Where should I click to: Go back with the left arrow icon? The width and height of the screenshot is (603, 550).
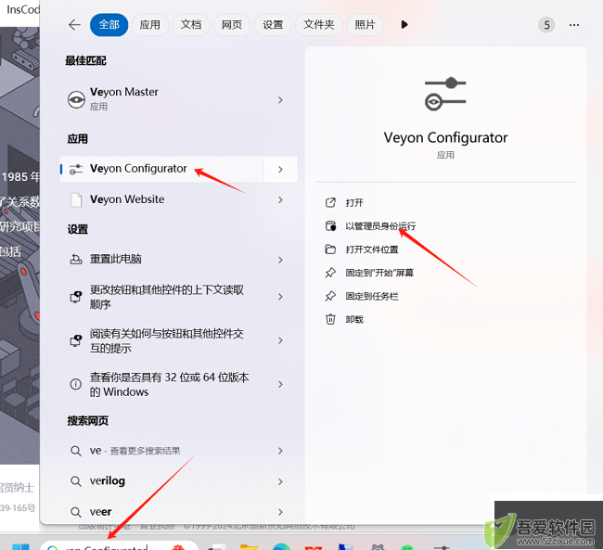point(74,25)
